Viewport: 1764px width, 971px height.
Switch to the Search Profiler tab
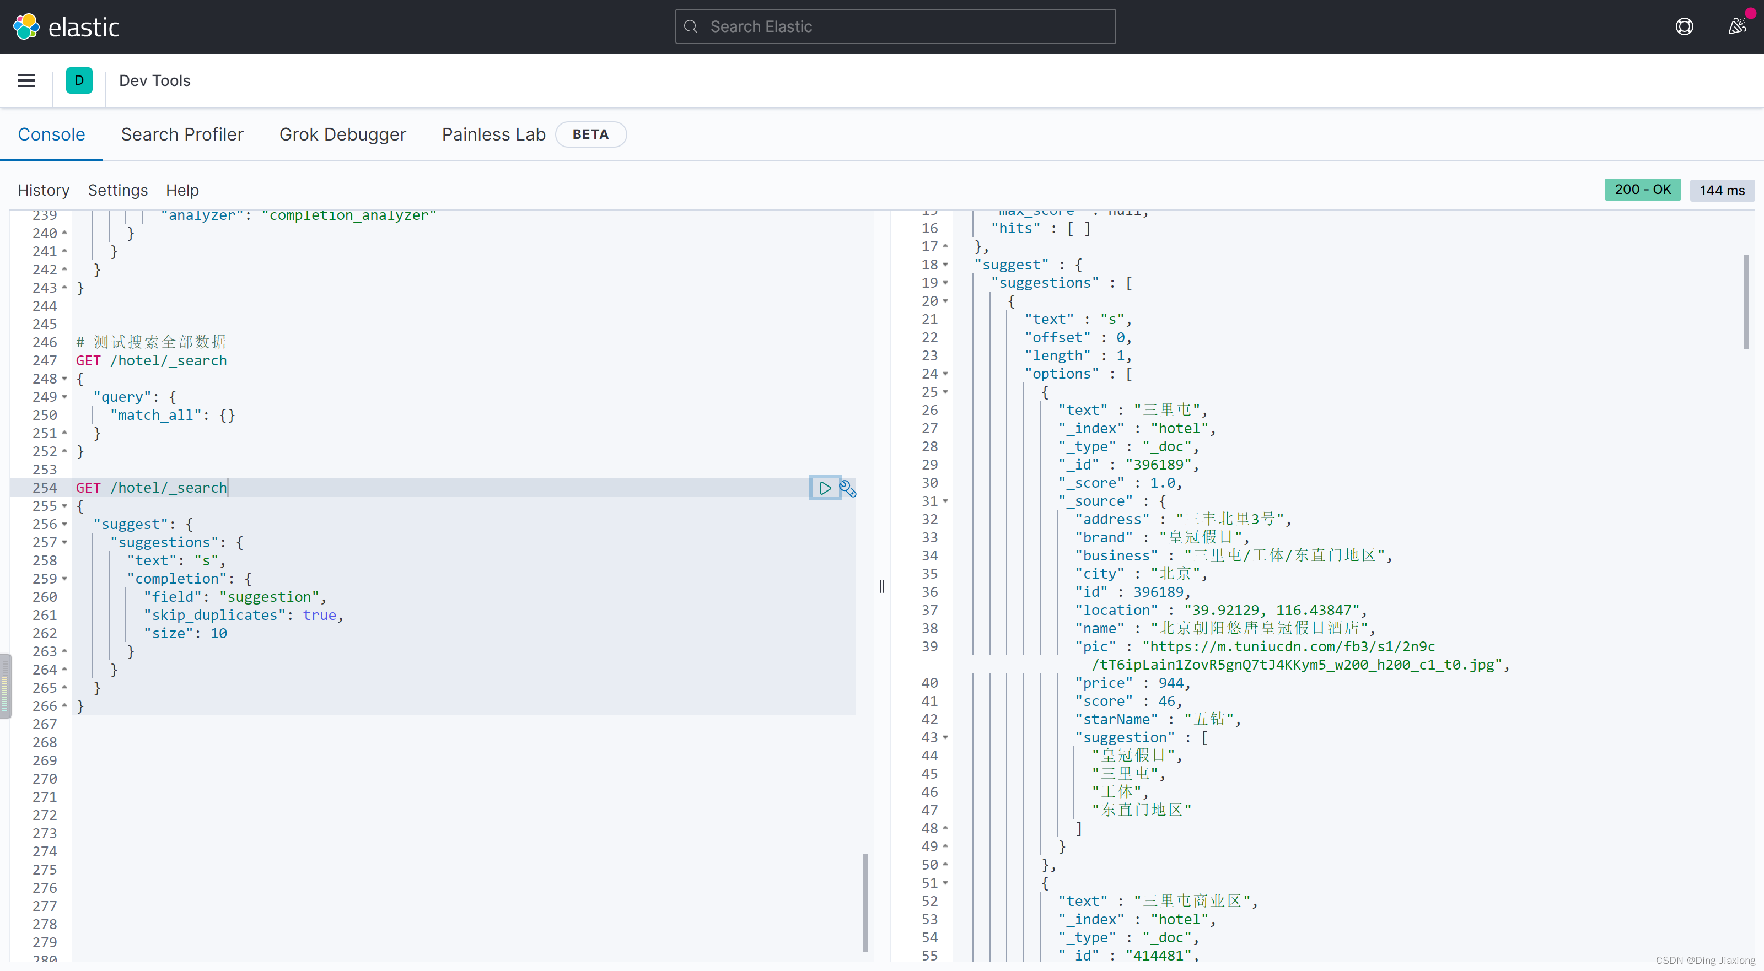pos(182,134)
